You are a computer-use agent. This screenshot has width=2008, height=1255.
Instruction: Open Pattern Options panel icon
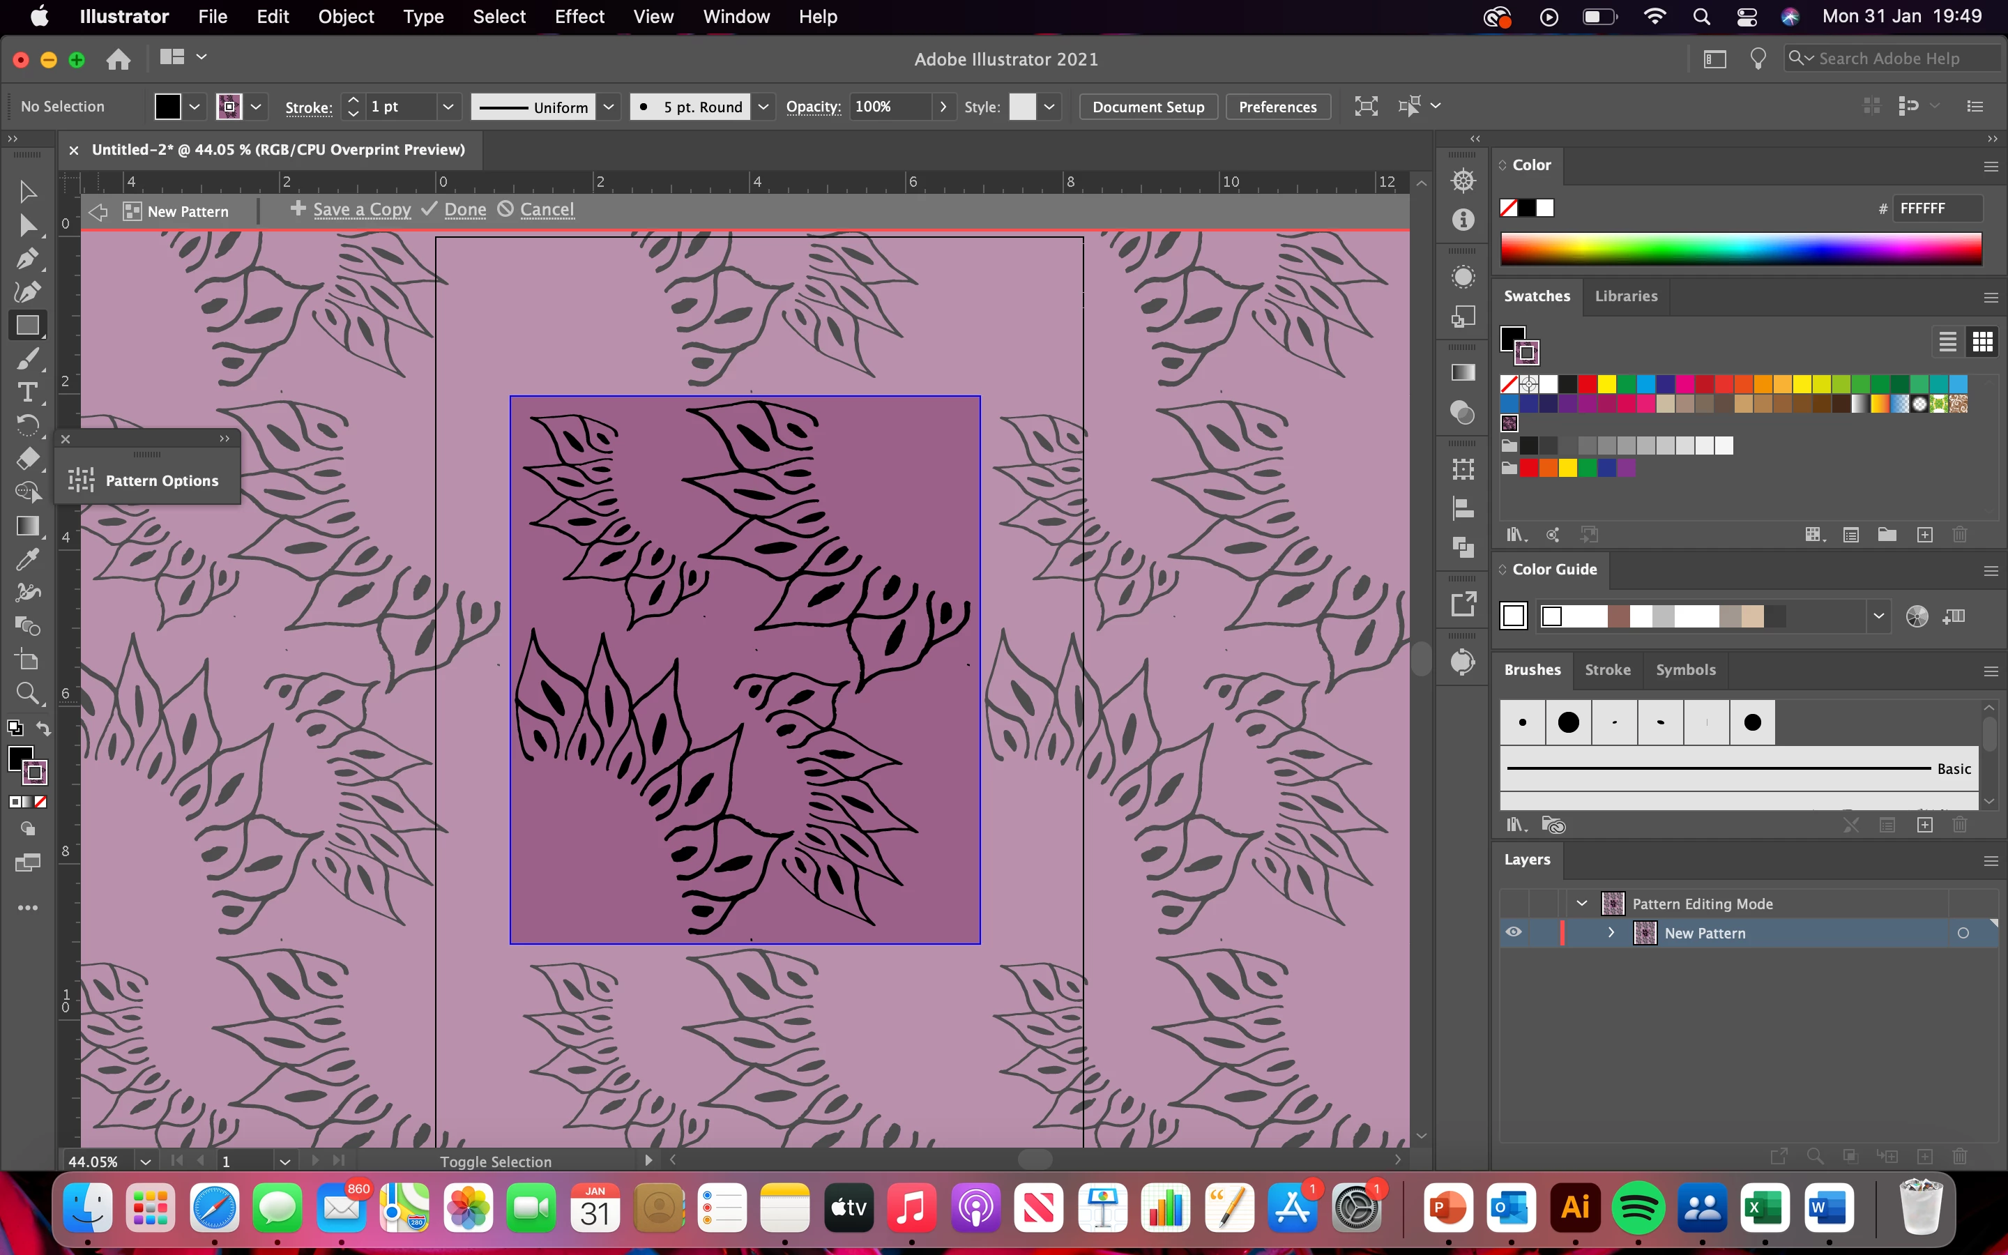[82, 480]
